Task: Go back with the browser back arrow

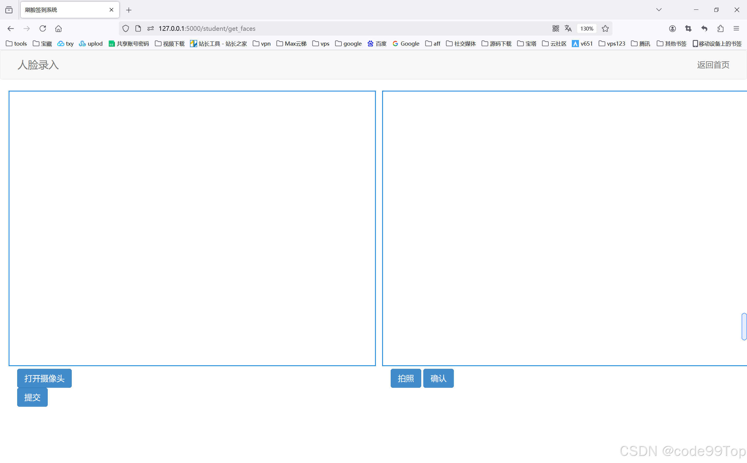Action: (11, 28)
